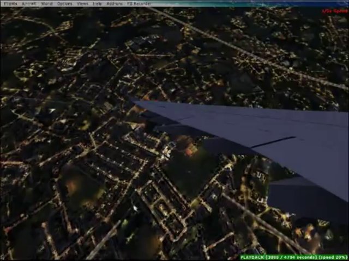Open the Aircraft menu
Screen dimensions: 349x261
point(29,3)
